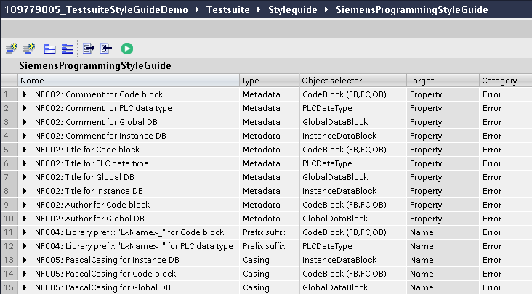Screen dimensions: 532x294
Task: Click 'NF005: PascalCasing for Instance DB' name
Action: 107,260
